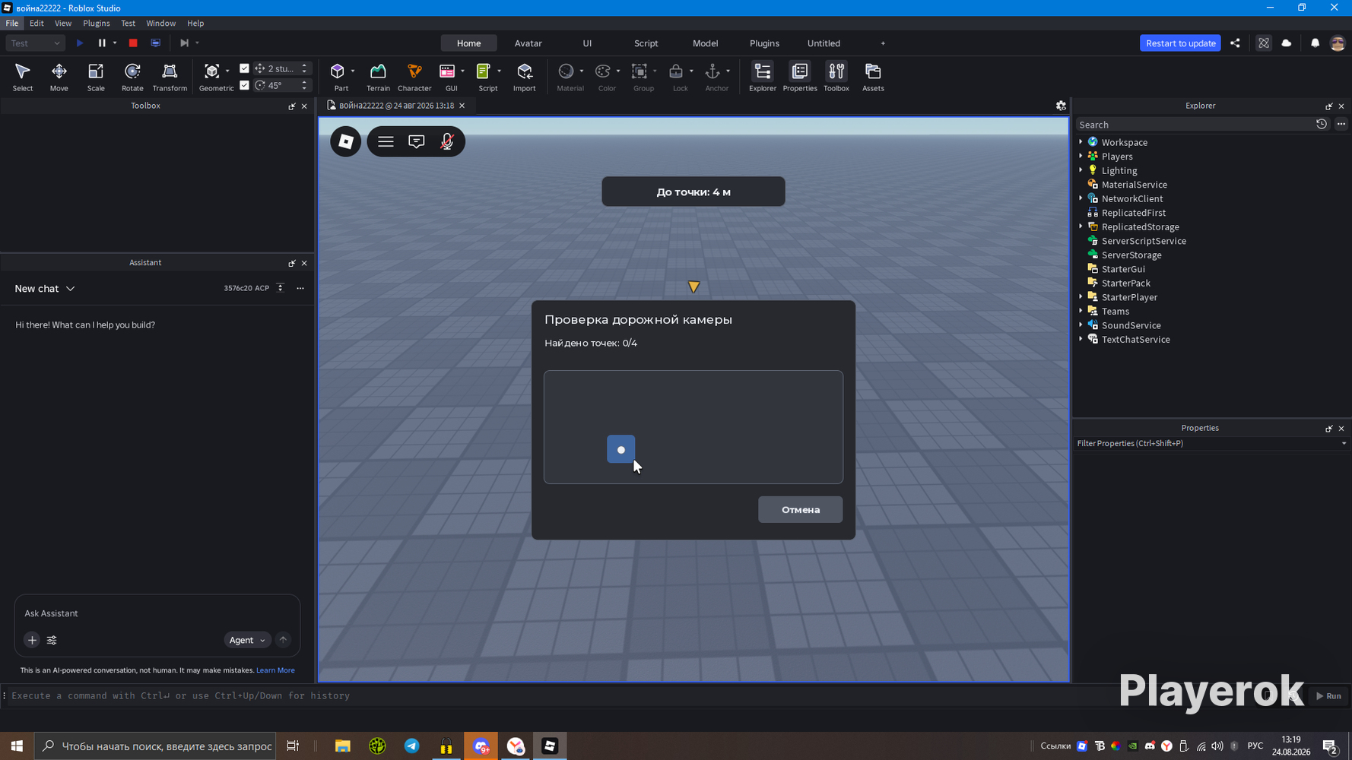Open the Material picker

[x=567, y=71]
